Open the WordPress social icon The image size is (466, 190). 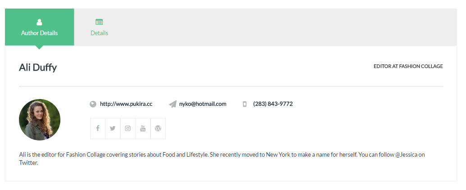158,129
